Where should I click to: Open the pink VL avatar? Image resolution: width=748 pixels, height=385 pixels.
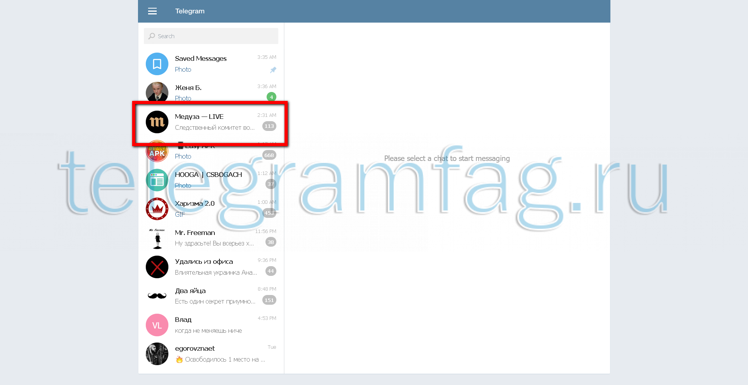coord(157,325)
